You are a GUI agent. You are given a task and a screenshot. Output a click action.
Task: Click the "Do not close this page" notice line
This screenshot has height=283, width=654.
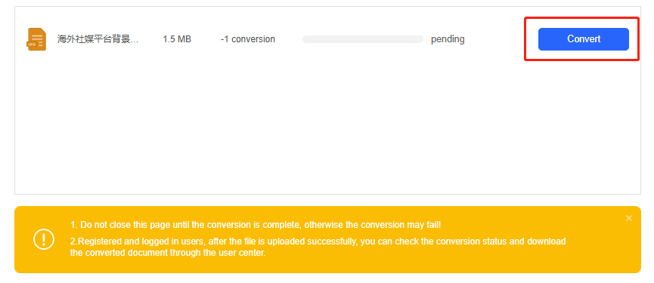(x=256, y=225)
